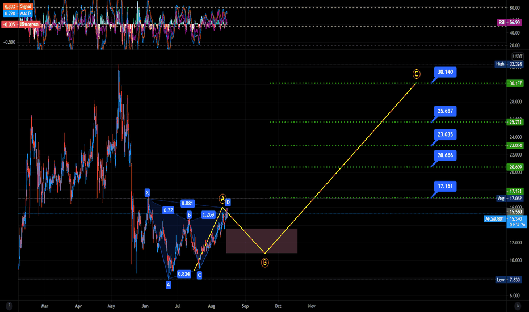
Task: Select the 0.834 ratio label
Action: click(184, 274)
